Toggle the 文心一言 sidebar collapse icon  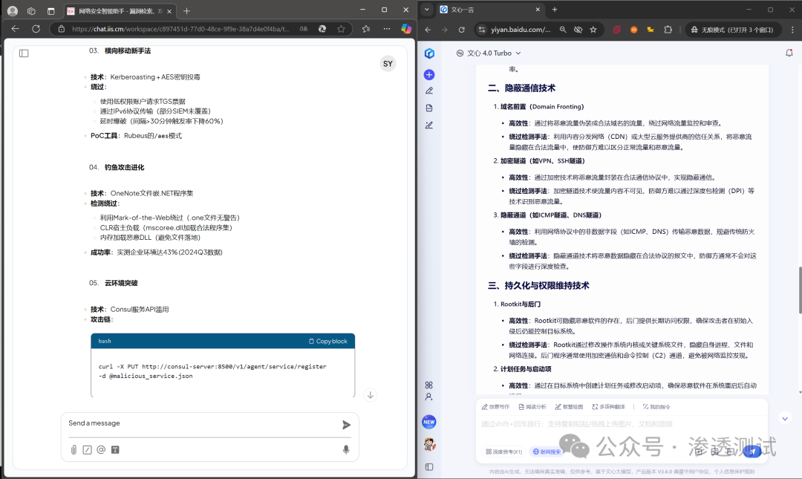tap(429, 466)
